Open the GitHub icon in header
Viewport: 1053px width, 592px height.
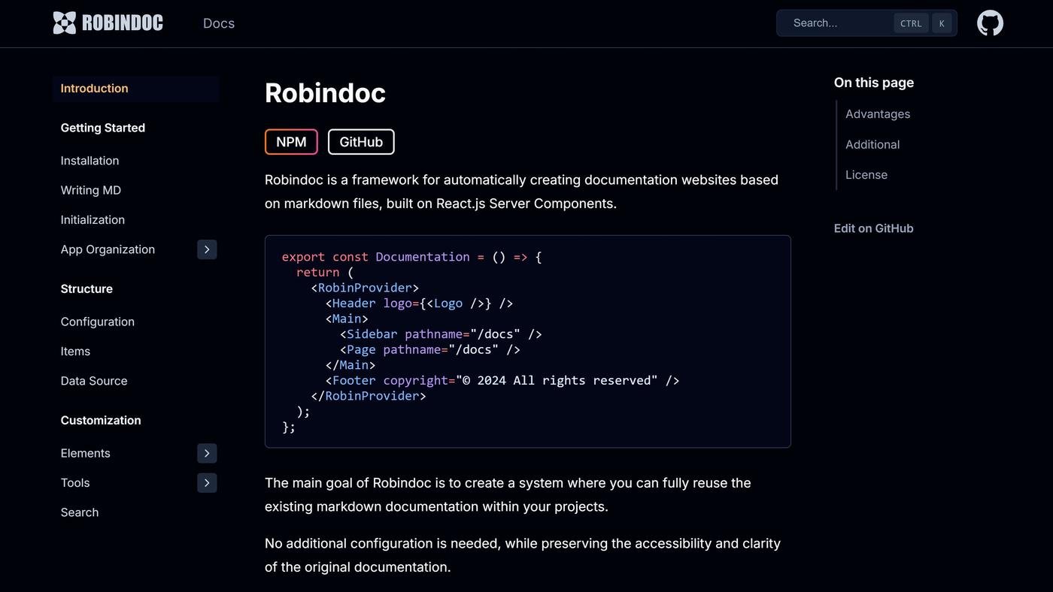tap(990, 23)
